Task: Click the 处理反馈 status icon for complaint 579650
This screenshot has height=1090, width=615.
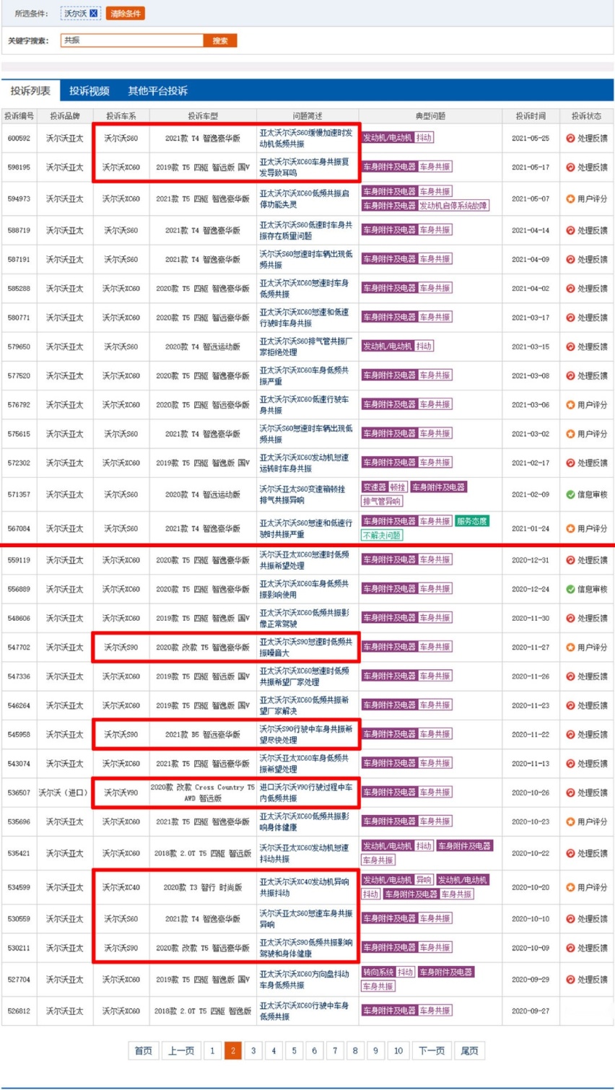Action: [x=570, y=346]
